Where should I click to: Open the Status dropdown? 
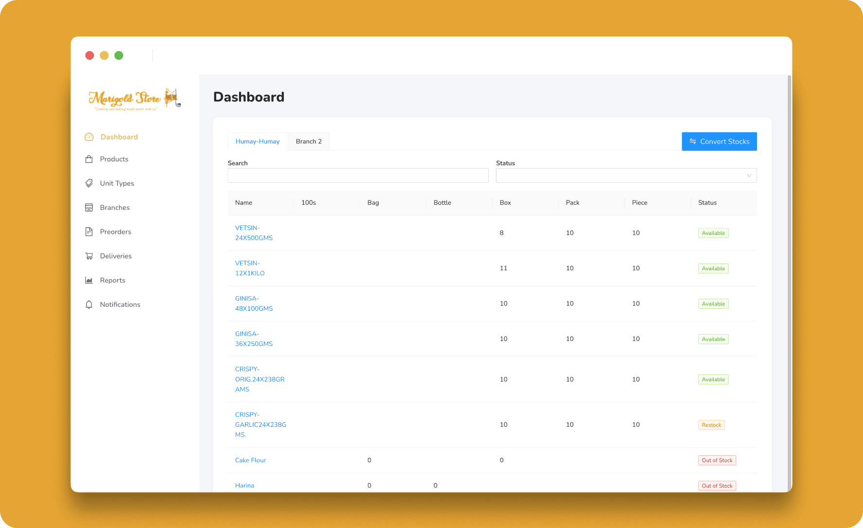[x=626, y=176]
